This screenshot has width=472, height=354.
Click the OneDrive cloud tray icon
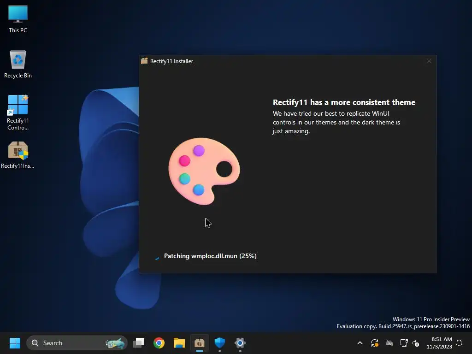click(x=389, y=343)
